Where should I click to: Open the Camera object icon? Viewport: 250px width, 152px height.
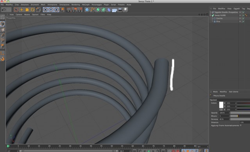tap(120, 10)
